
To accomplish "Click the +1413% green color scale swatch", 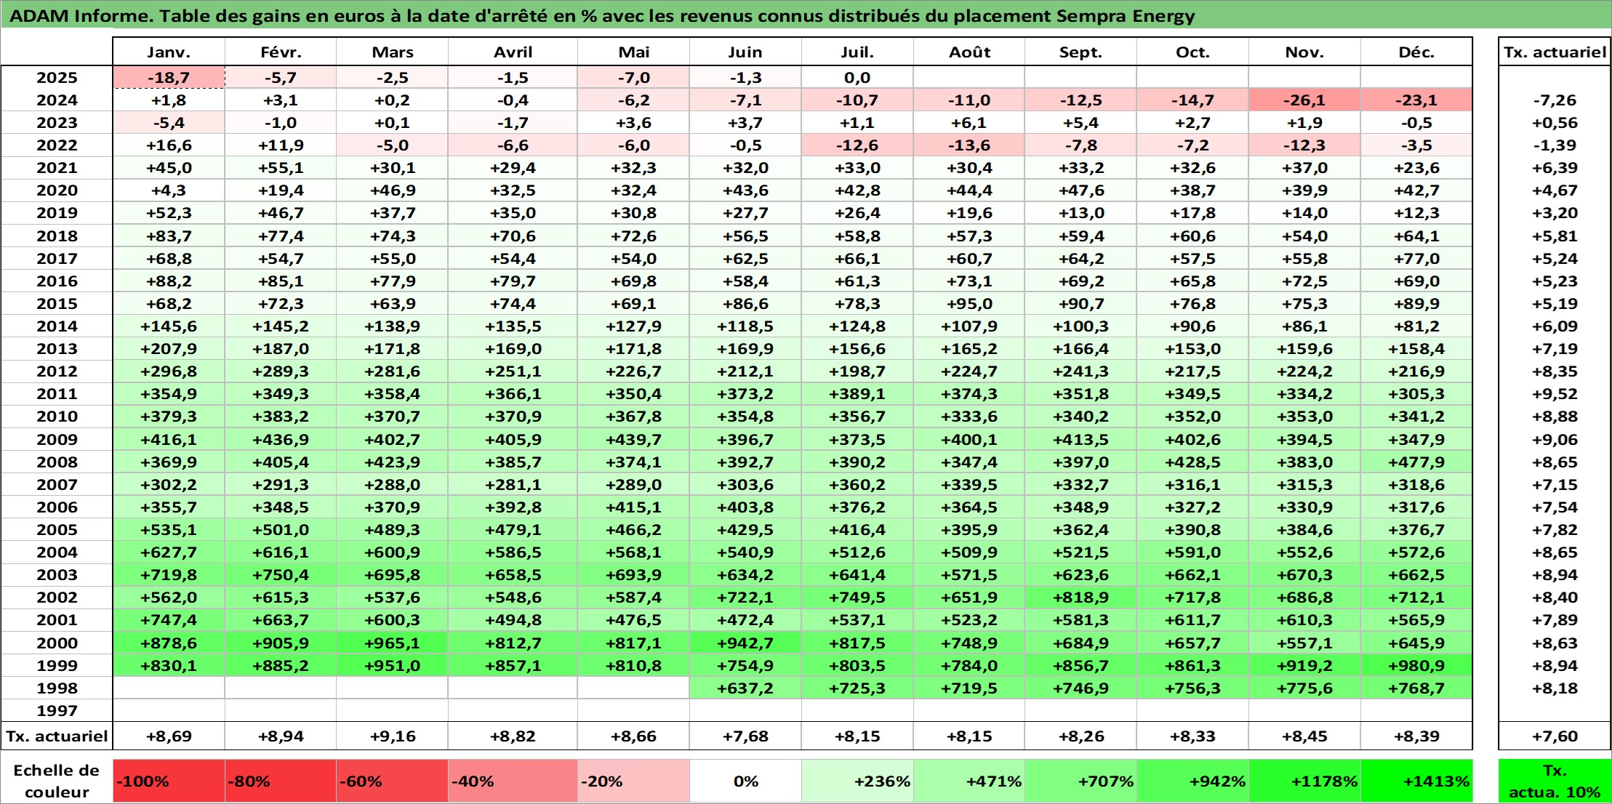I will pos(1416,781).
